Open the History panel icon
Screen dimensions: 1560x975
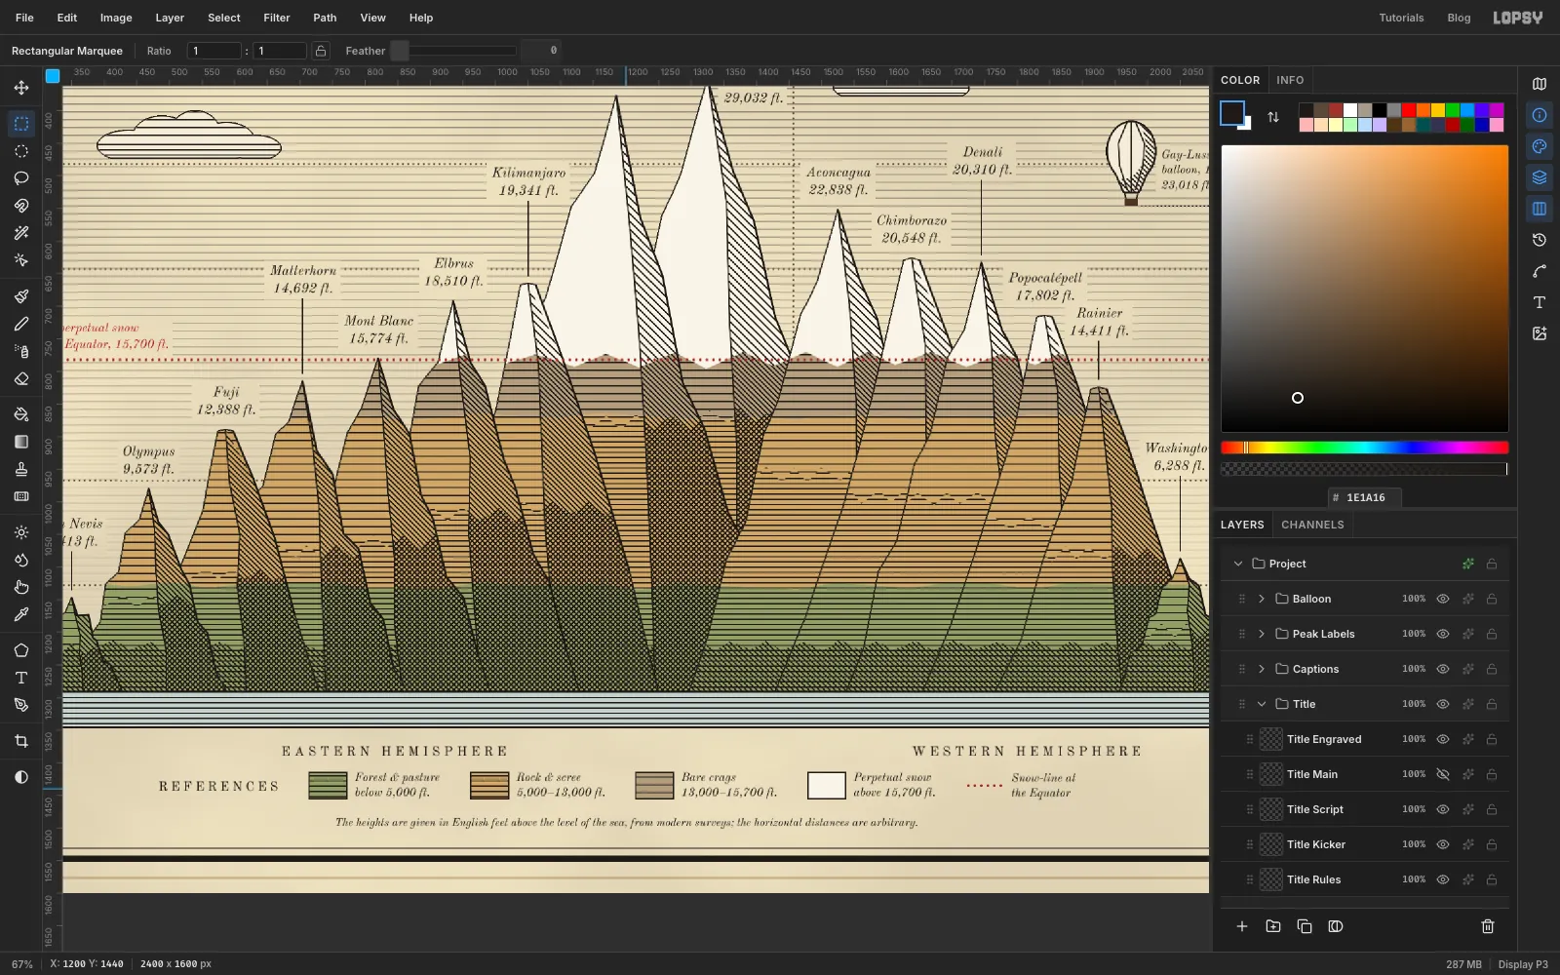pos(1540,240)
